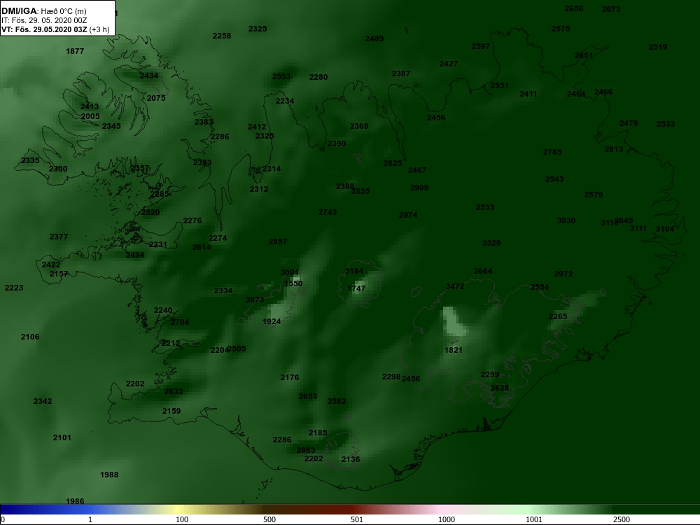Click the value 2101
Viewport: 700px width, 525px height.
(62, 438)
